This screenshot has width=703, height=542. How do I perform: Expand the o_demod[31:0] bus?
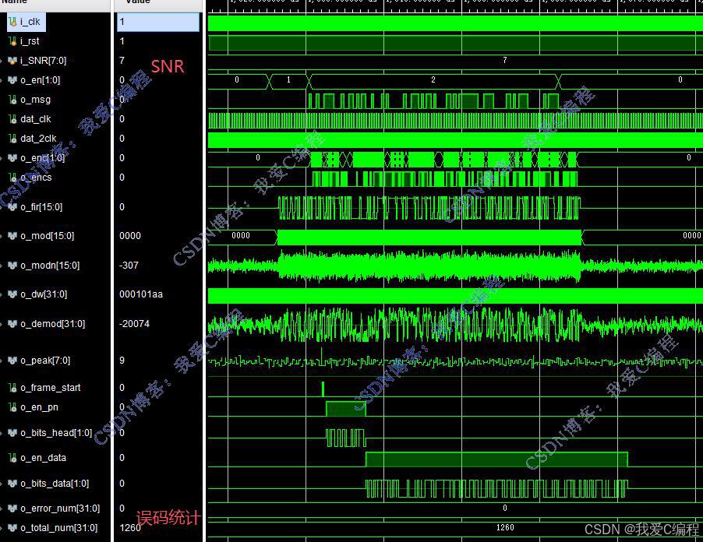point(2,324)
